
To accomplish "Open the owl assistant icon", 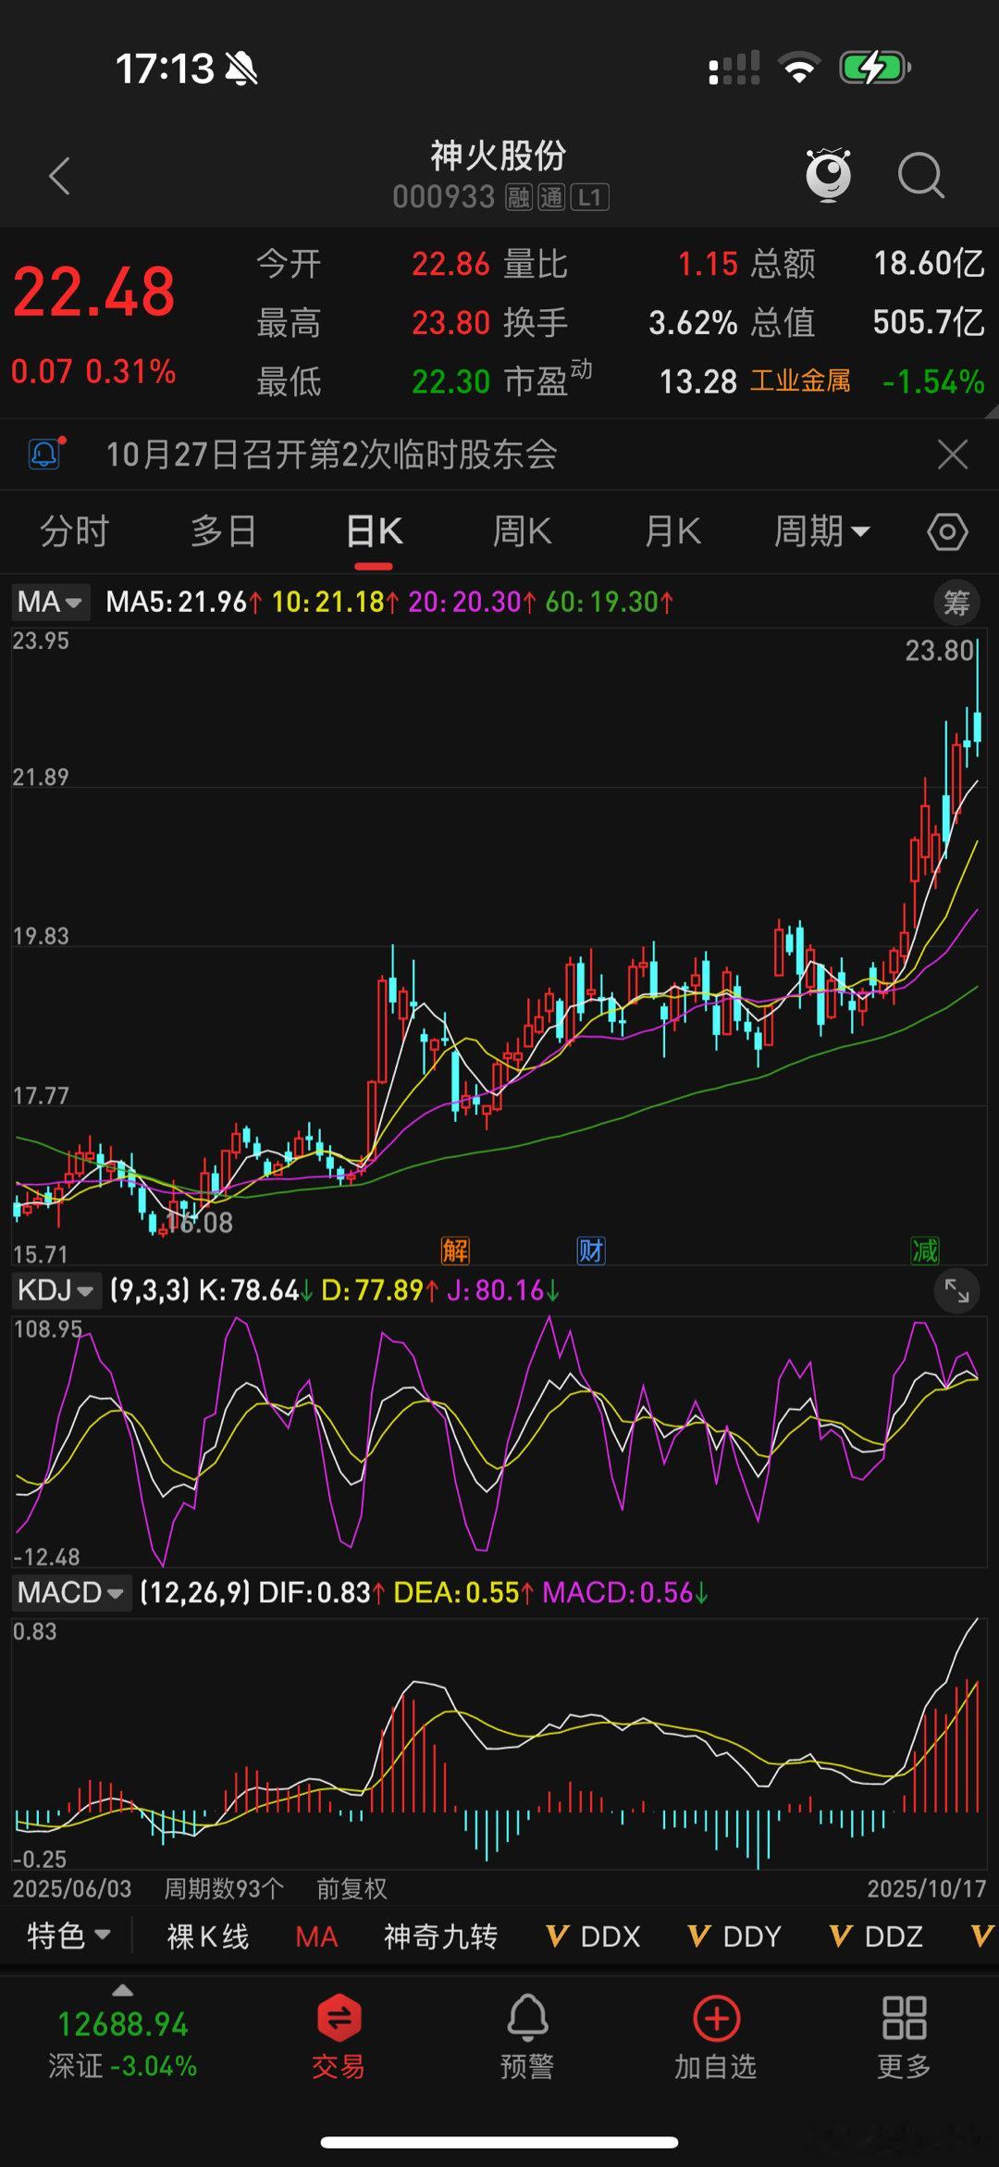I will tap(828, 174).
